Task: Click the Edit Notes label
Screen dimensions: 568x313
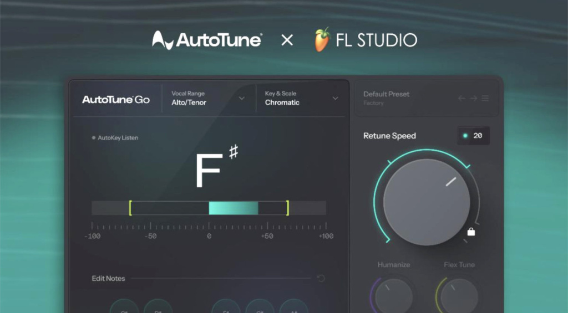Action: [x=108, y=278]
